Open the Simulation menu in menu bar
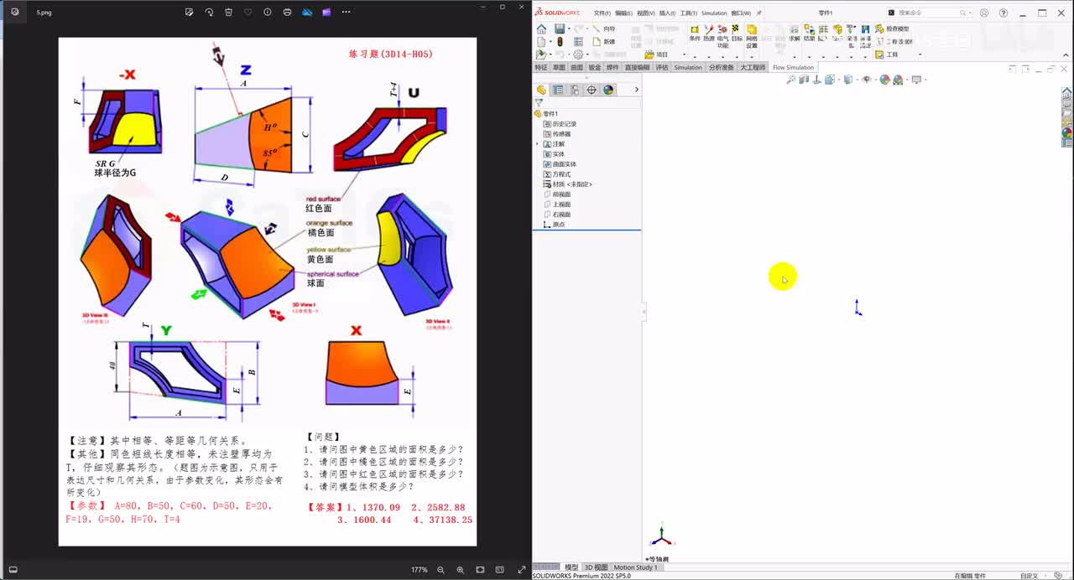1074x580 pixels. point(714,13)
